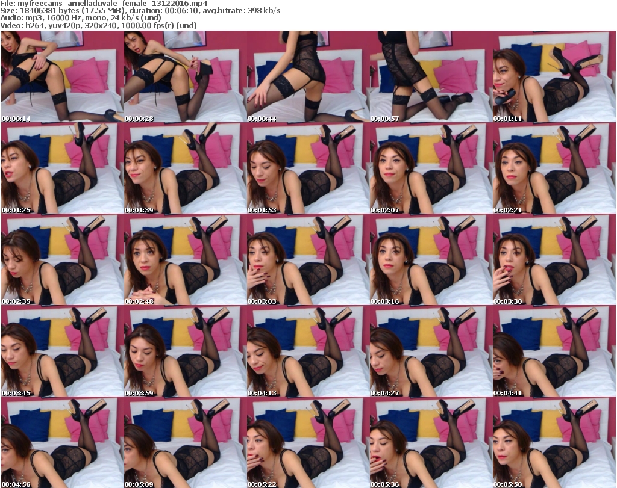The image size is (617, 488).
Task: Select the thumbnail at 00:01:25
Action: pos(61,168)
